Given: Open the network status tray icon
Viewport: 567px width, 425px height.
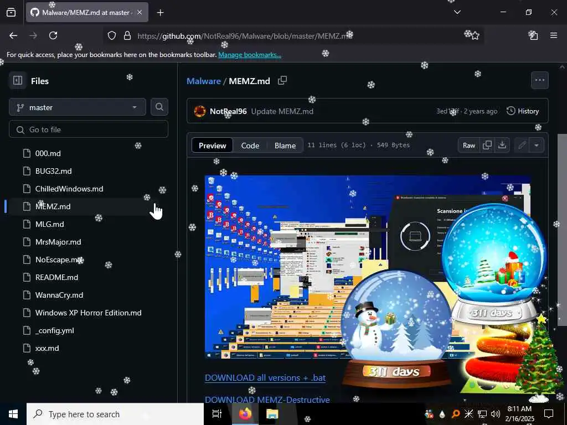Looking at the screenshot, I should [x=482, y=414].
